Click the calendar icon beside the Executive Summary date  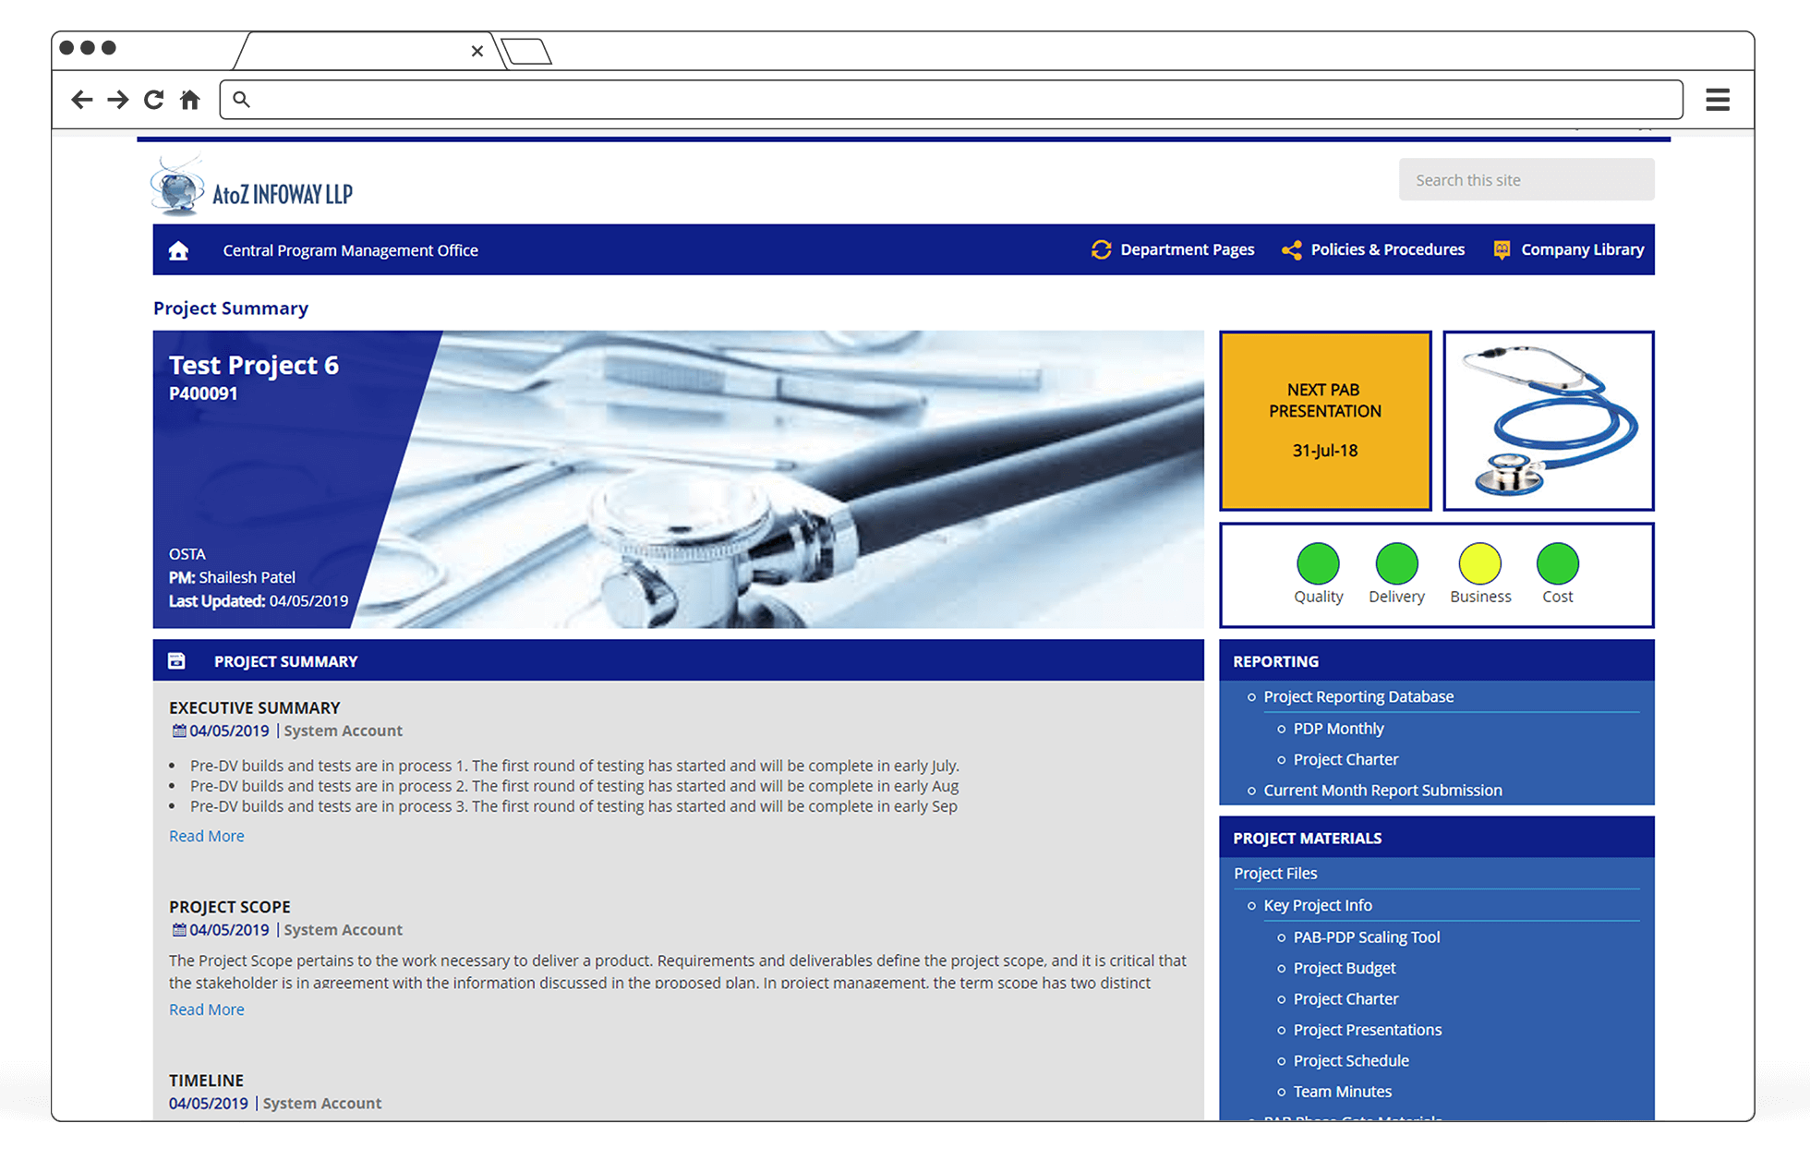tap(178, 731)
